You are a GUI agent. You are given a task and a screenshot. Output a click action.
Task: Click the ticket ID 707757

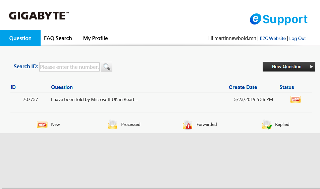click(31, 99)
